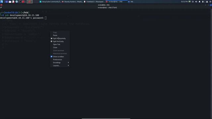The height and width of the screenshot is (119, 212).
Task: Click the blue circle terminal window button
Action: 211,5
